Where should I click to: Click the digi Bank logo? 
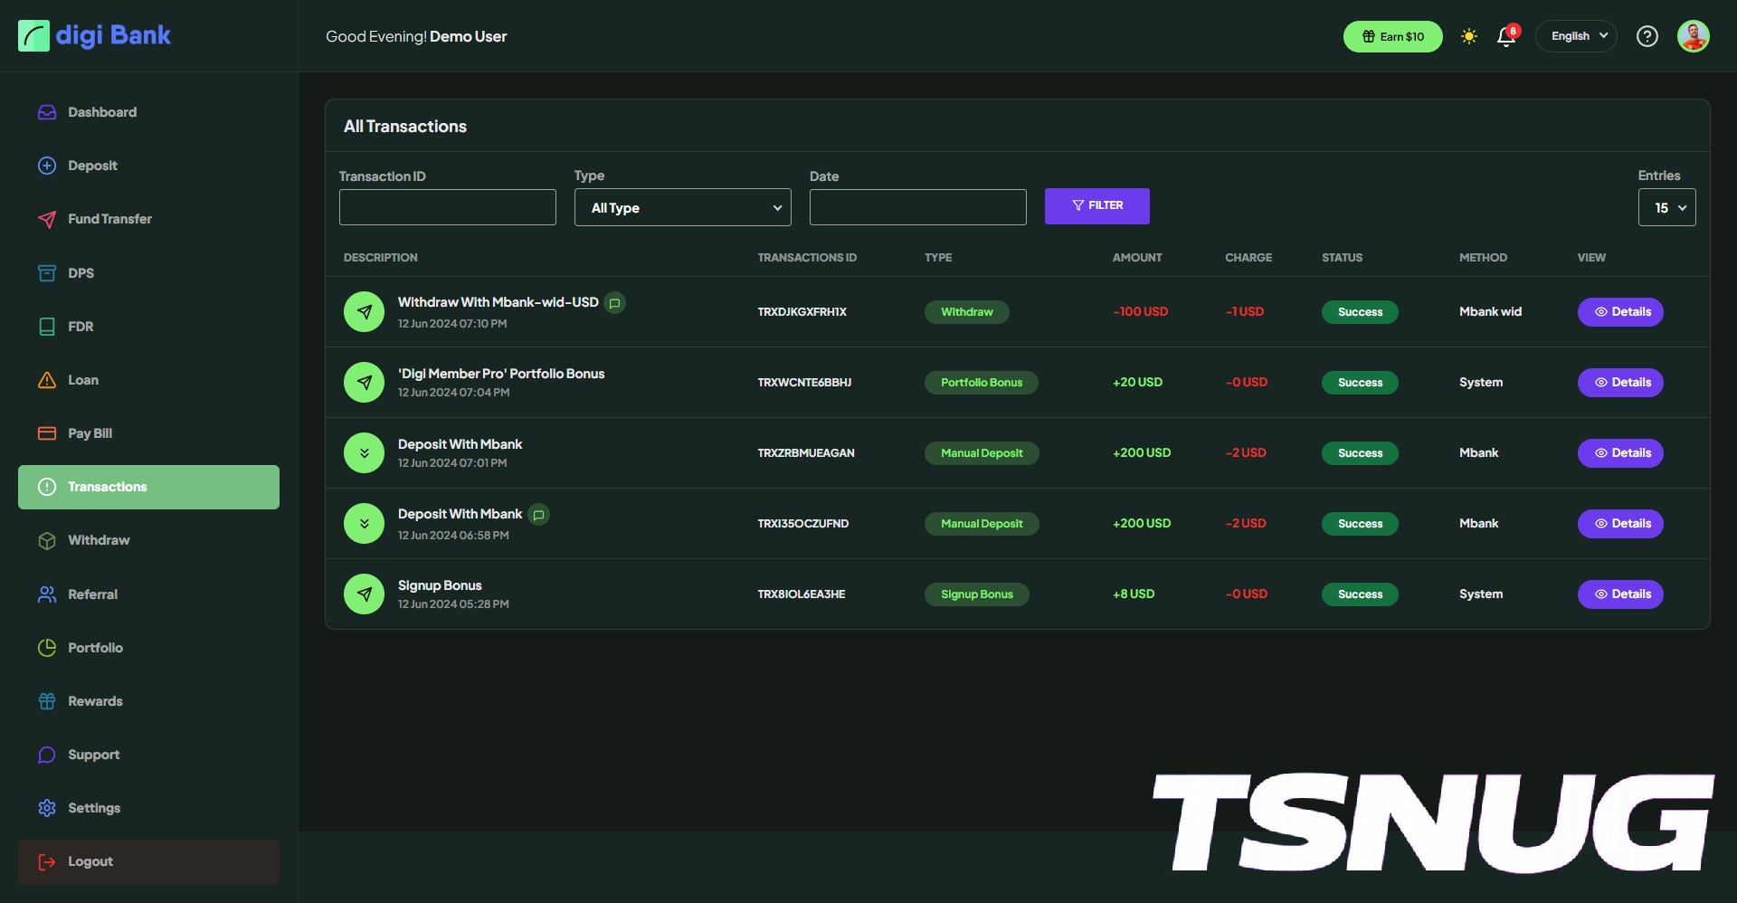pyautogui.click(x=95, y=36)
